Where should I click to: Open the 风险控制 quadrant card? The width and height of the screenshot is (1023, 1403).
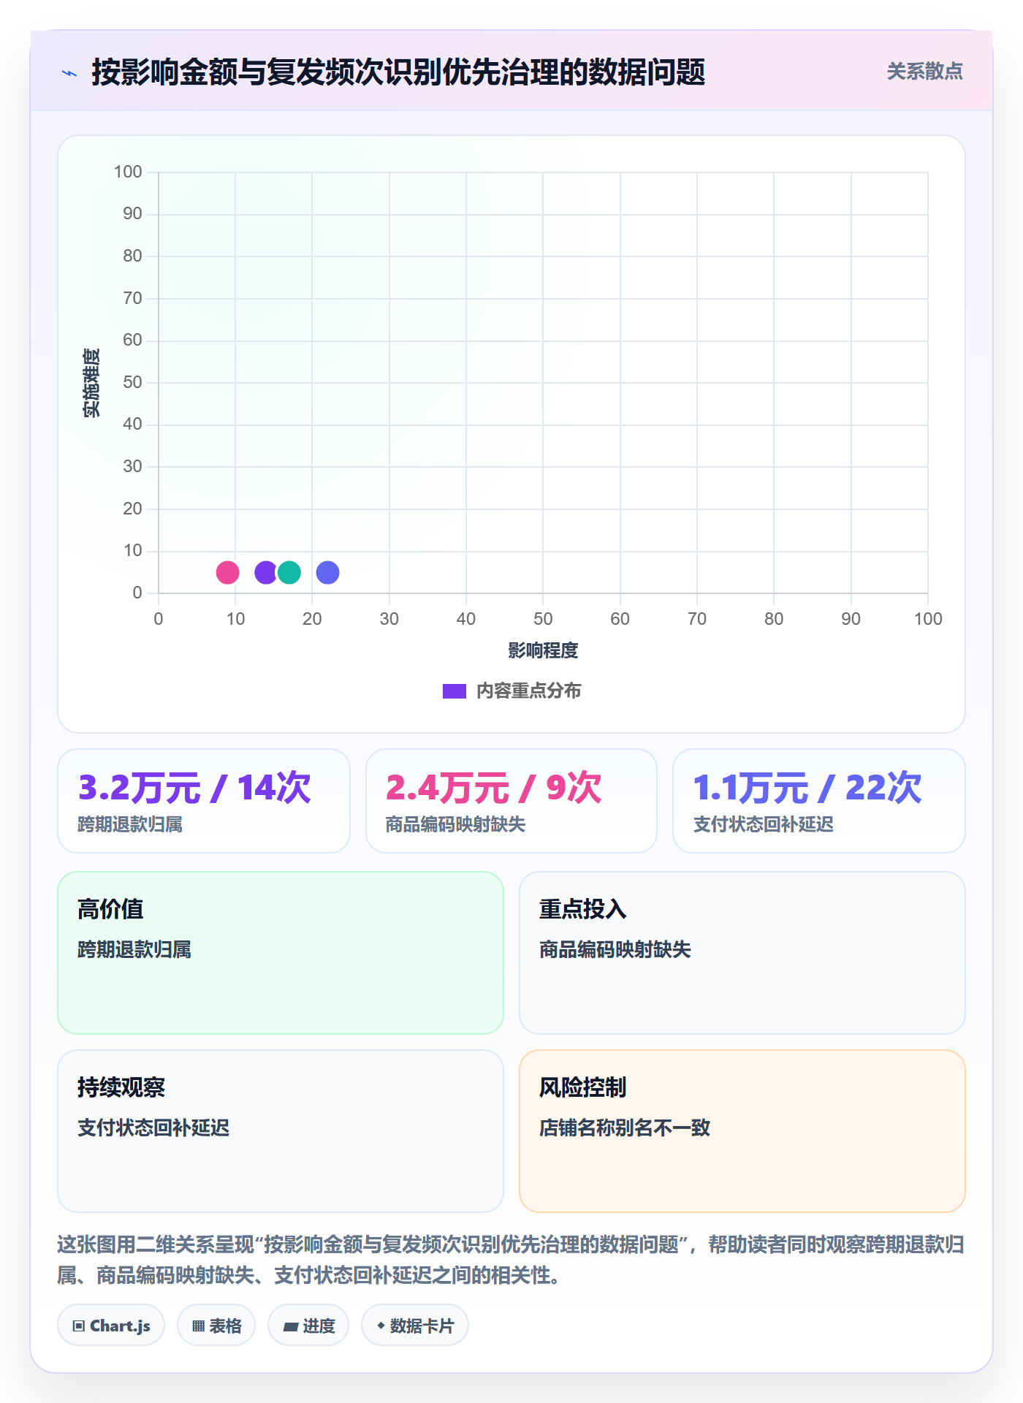(x=742, y=1131)
